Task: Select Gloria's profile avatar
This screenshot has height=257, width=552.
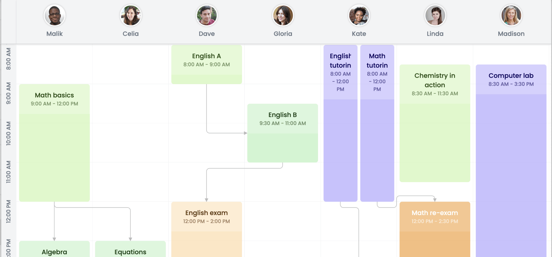Action: point(283,15)
